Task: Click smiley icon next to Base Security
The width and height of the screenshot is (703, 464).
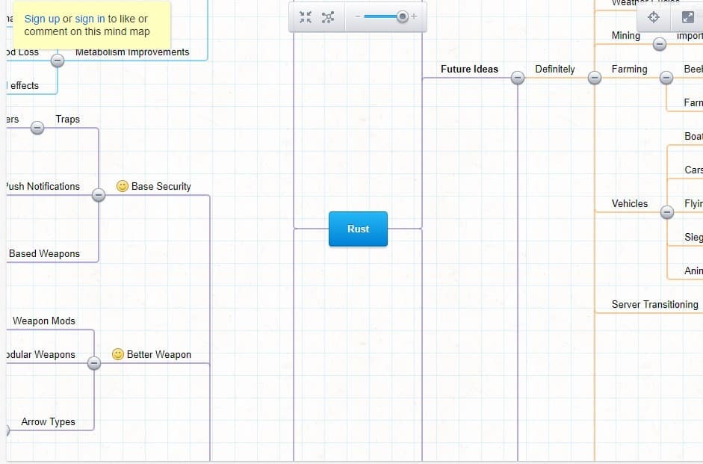Action: [x=123, y=186]
